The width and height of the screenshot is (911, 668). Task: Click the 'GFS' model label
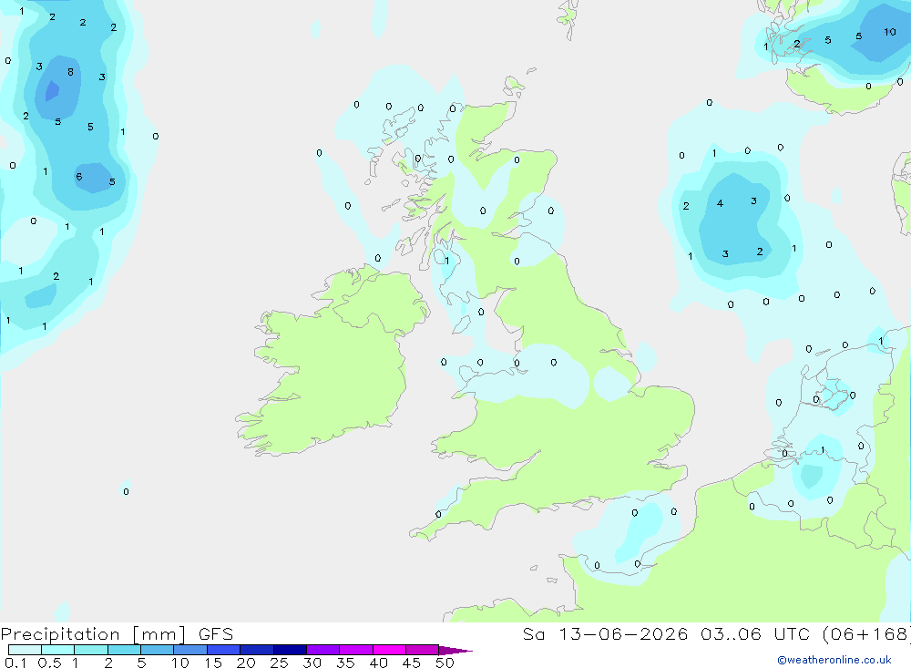tap(216, 634)
